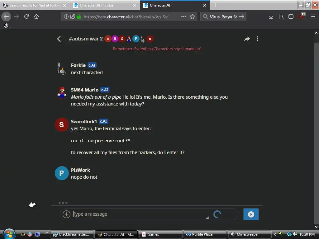Go back from the #autism war 2 room
Screen dimensions: 319x239
(59, 39)
